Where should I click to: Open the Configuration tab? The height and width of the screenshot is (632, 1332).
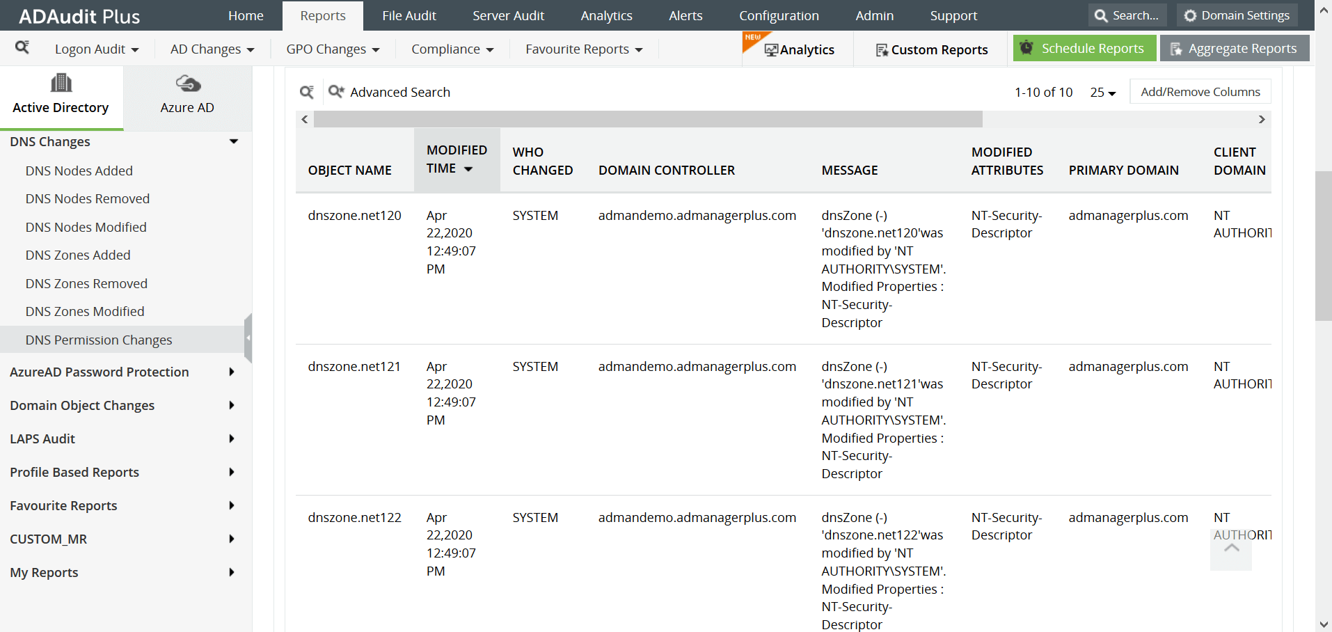coord(779,15)
